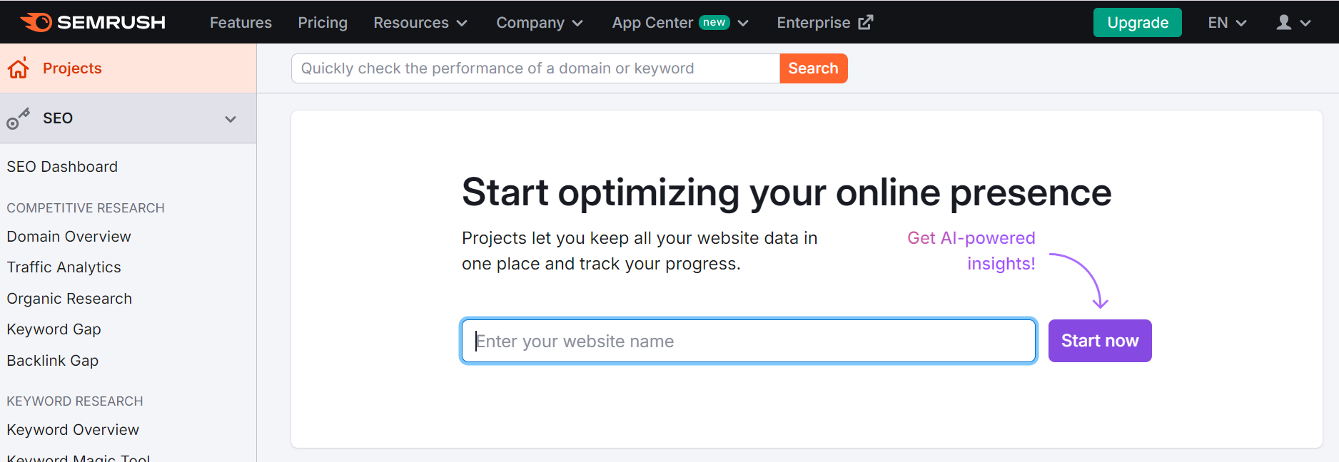Focus the website name input field
Screen dimensions: 1339x462
tap(749, 341)
